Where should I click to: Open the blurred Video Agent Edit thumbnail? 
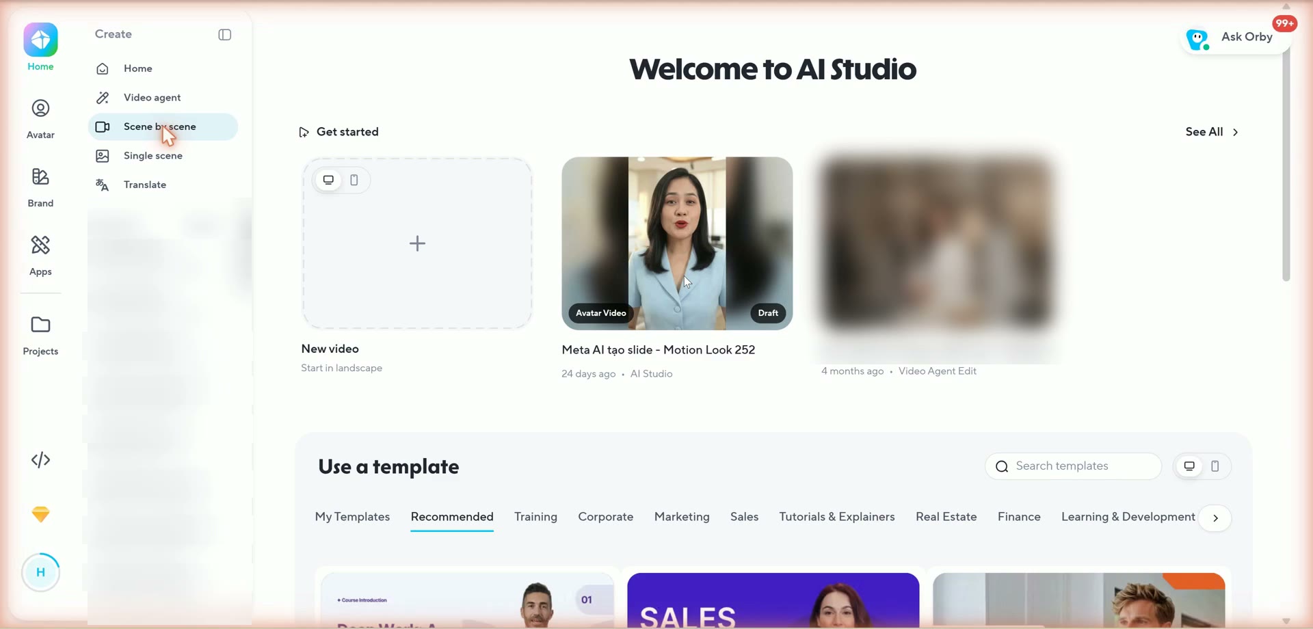coord(937,243)
